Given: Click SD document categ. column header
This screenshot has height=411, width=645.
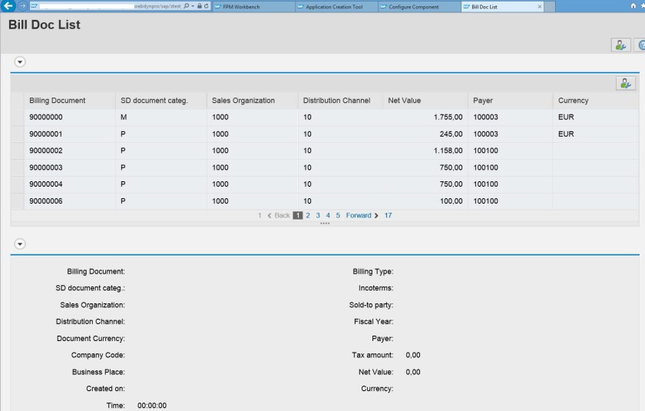Looking at the screenshot, I should [x=160, y=101].
